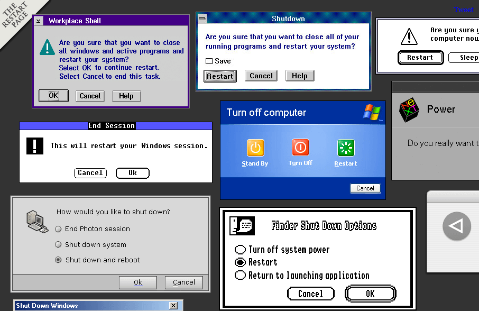Click the Restart button in Shutdown dialog
The image size is (479, 311).
click(220, 76)
